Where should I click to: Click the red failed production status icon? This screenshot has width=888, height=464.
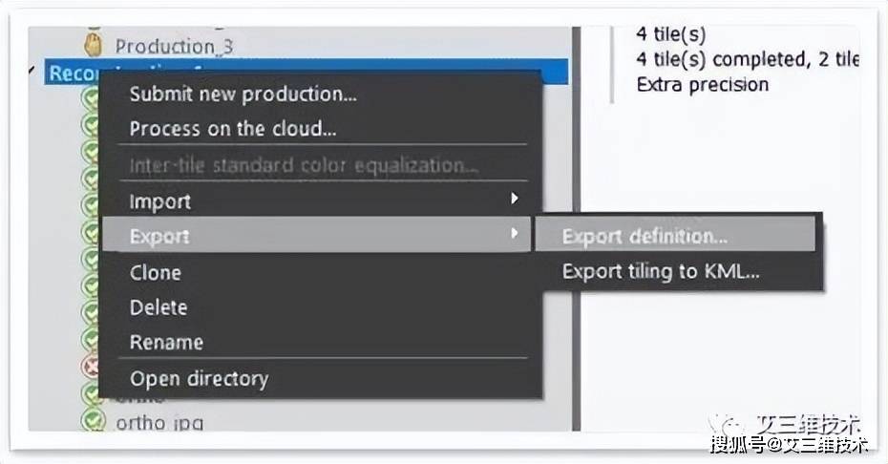(x=91, y=367)
